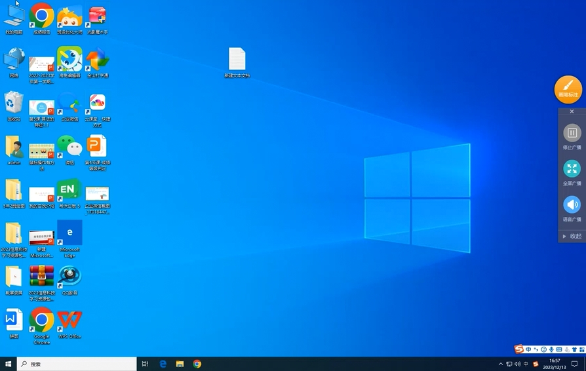586x371 pixels.
Task: Select the 新建文本文档 text file
Action: 237,62
